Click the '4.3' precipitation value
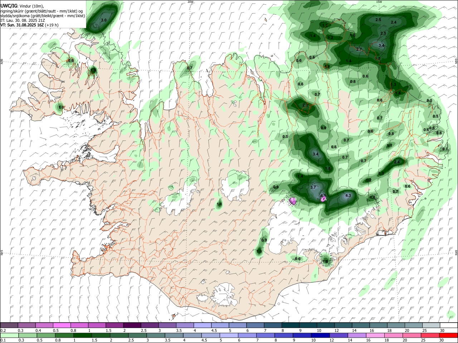The height and width of the screenshot is (343, 458). tap(348, 196)
